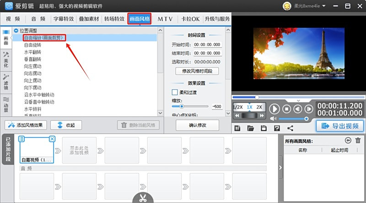Click the 结束时间 field
Image resolution: width=366 pixels, height=203 pixels.
207,53
